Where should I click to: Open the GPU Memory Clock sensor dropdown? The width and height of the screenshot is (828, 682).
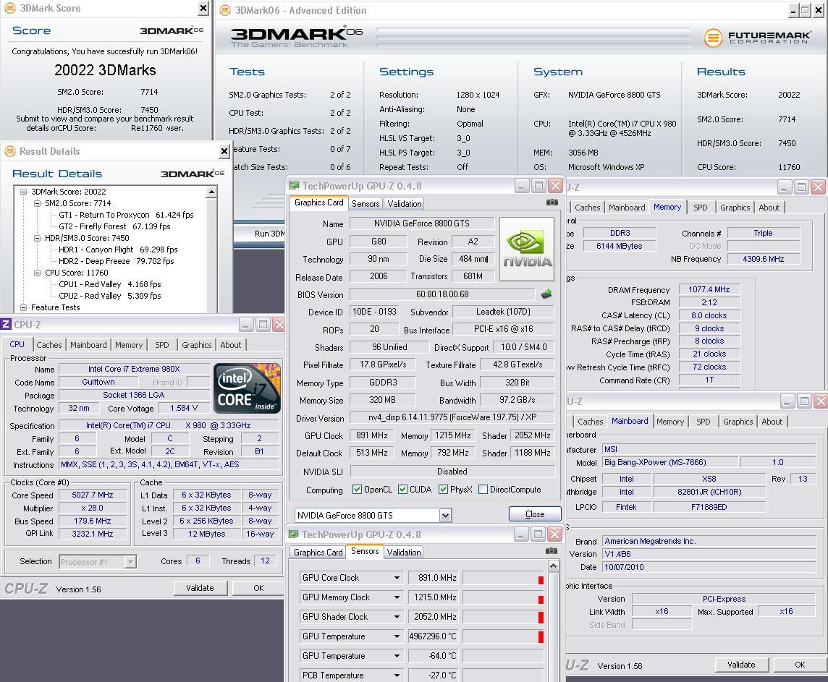coord(397,597)
